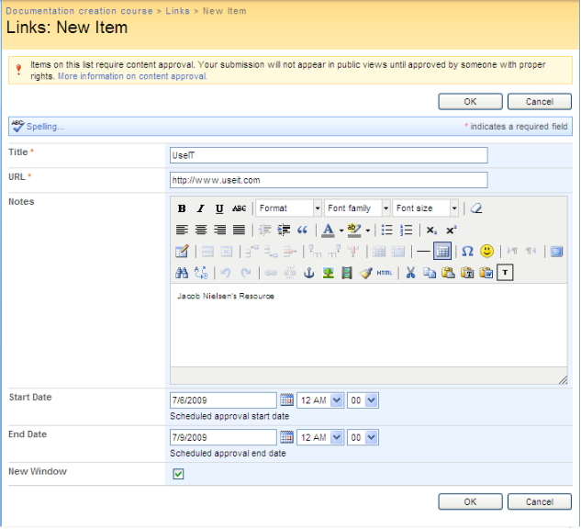Click the top OK button

(x=470, y=102)
